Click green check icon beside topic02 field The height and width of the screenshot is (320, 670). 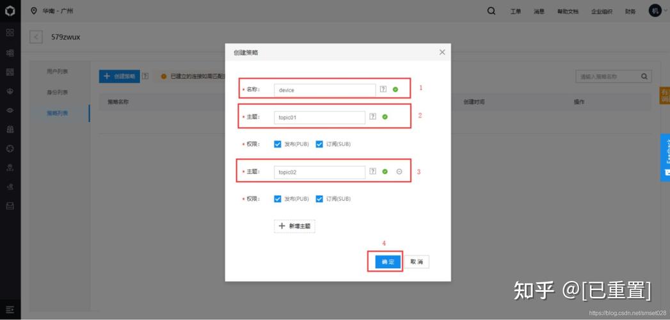click(385, 172)
